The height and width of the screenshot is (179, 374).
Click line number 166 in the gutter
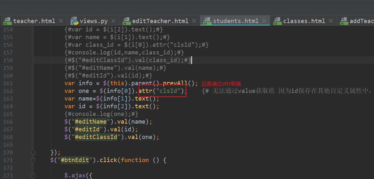[x=8, y=122]
